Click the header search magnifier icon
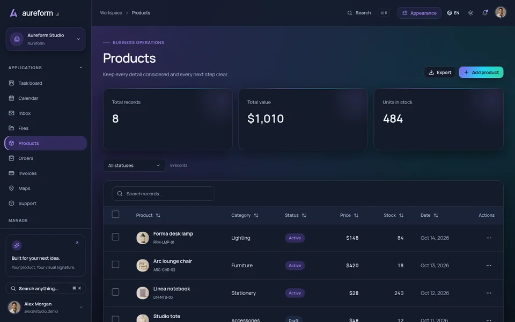The image size is (515, 322). click(x=350, y=13)
